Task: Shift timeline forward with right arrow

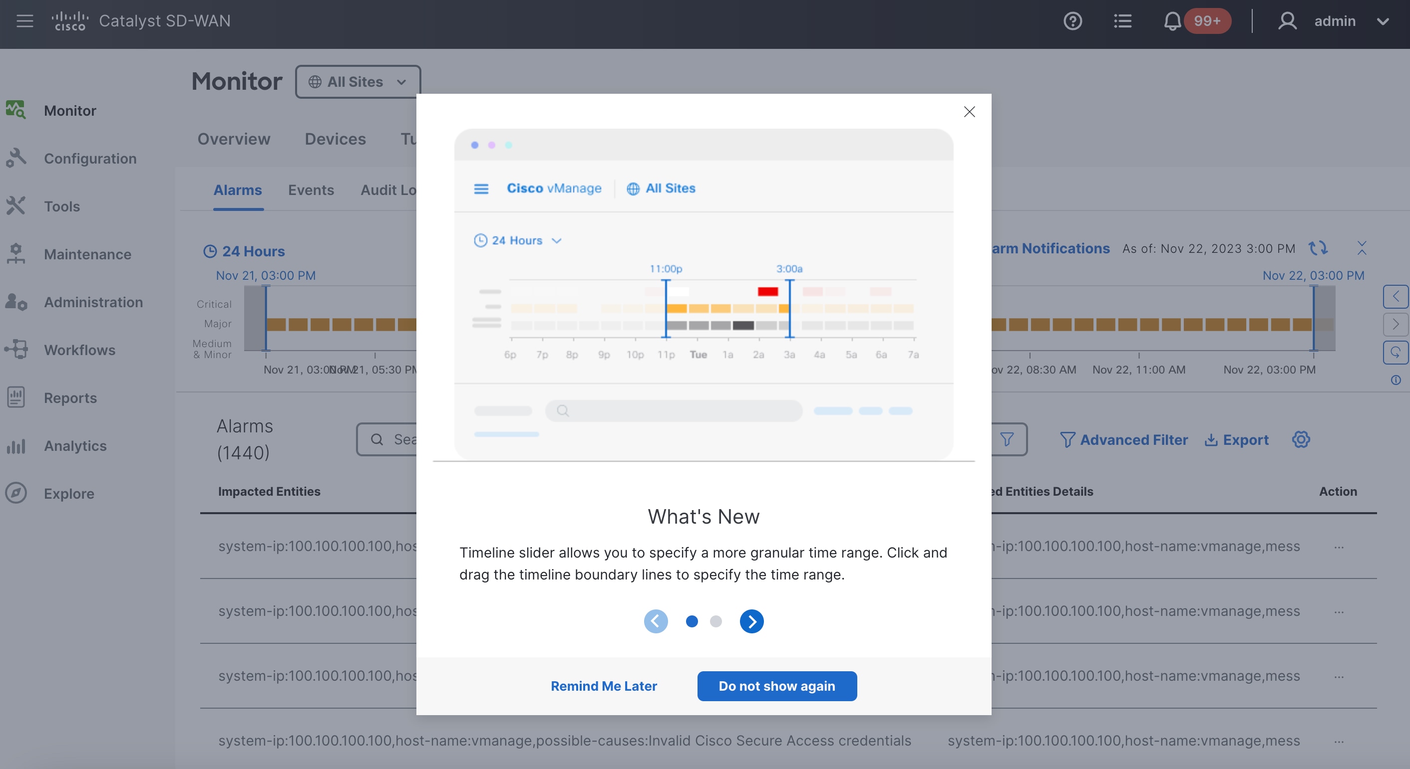Action: (x=1395, y=325)
